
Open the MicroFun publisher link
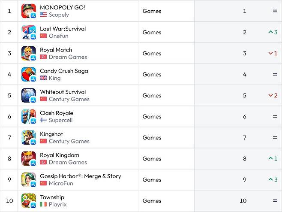pyautogui.click(x=61, y=183)
